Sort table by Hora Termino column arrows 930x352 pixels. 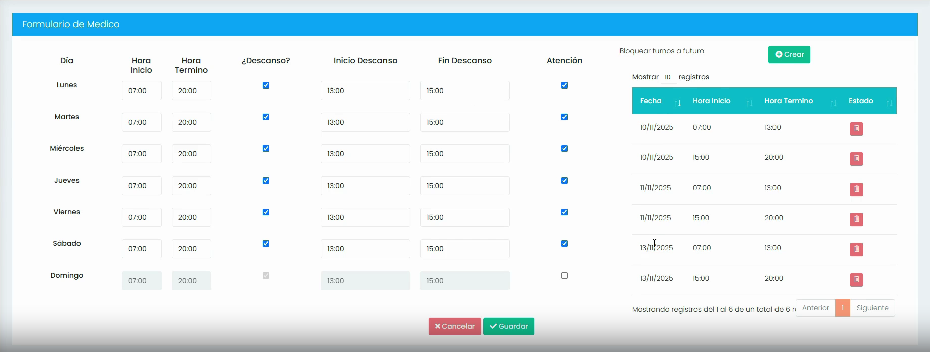pos(833,103)
